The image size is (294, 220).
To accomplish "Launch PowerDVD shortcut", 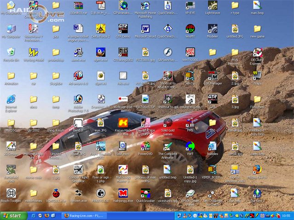I will point(145,146).
